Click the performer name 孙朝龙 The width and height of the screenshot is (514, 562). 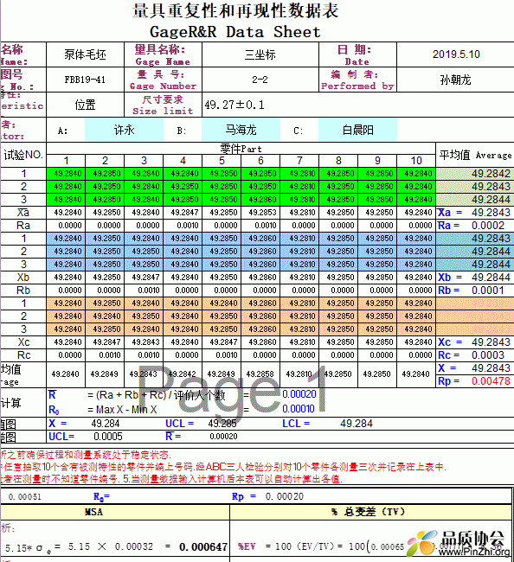pos(456,80)
